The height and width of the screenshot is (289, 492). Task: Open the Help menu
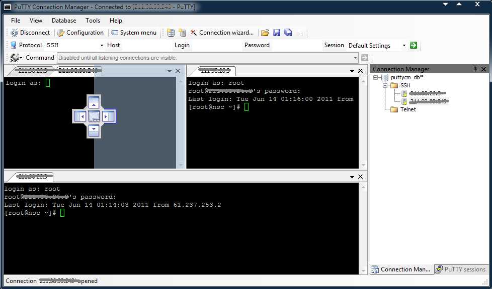116,21
